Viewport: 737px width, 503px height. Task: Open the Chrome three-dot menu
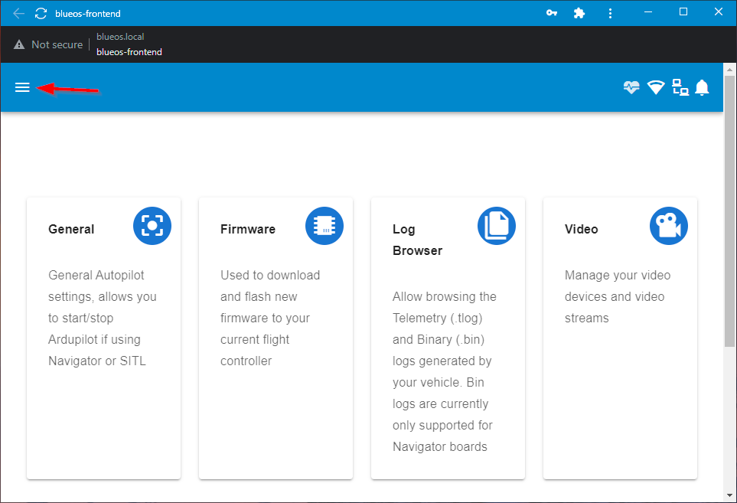[610, 13]
